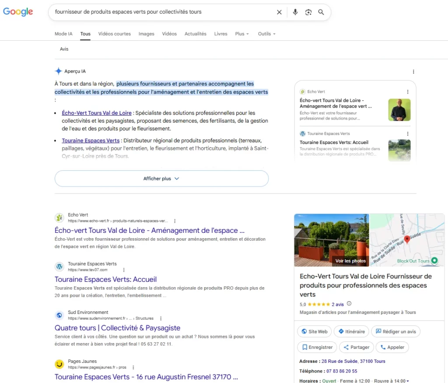Open the Vidéos tab
448x383 pixels.
(169, 34)
